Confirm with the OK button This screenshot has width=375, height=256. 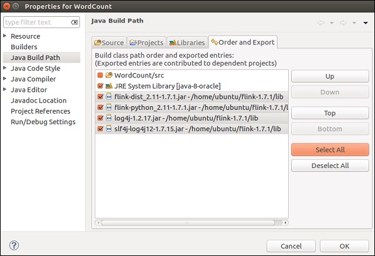(x=344, y=245)
